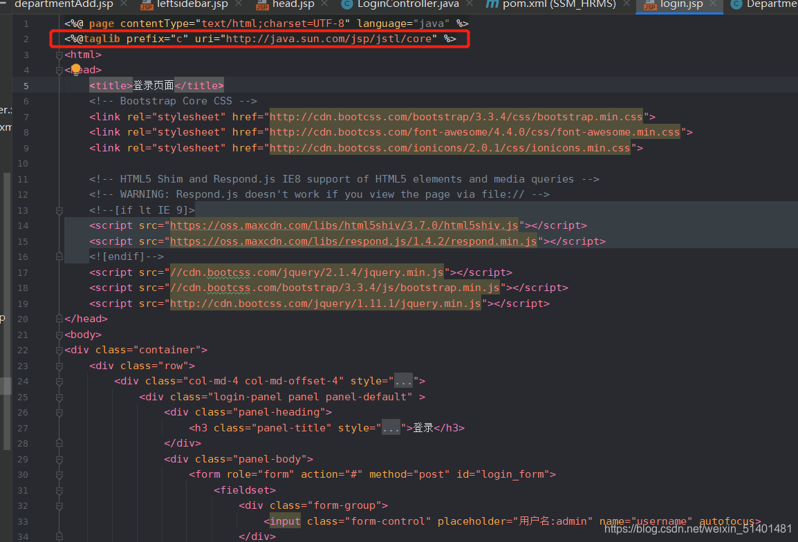Click line number 33 in the gutter
Viewport: 798px width, 542px height.
tap(23, 522)
